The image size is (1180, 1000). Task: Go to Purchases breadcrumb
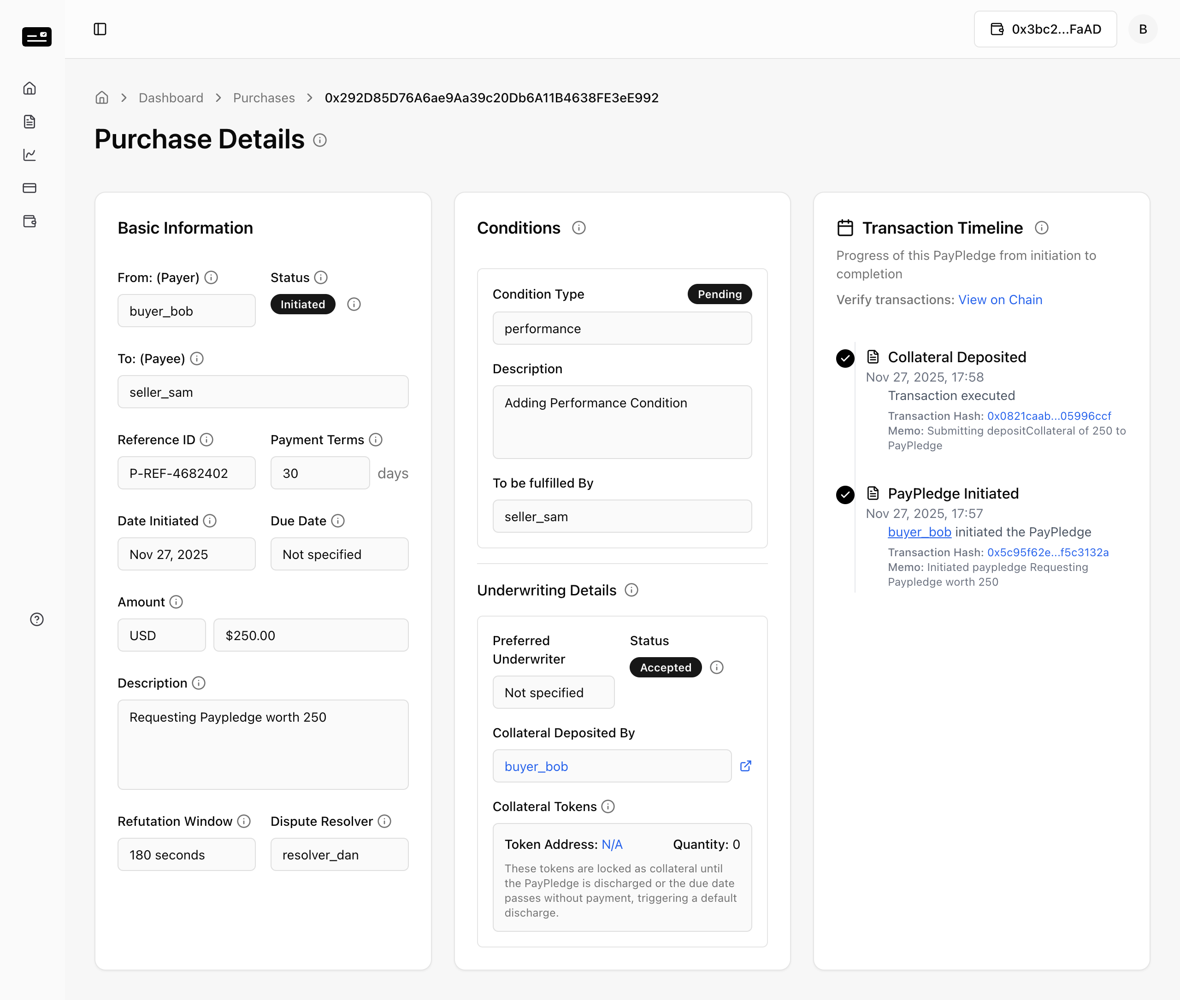(264, 98)
